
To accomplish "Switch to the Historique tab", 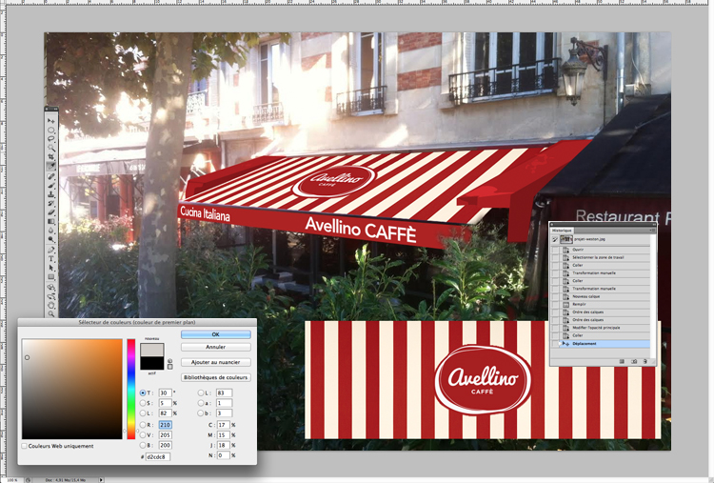I will (x=563, y=230).
